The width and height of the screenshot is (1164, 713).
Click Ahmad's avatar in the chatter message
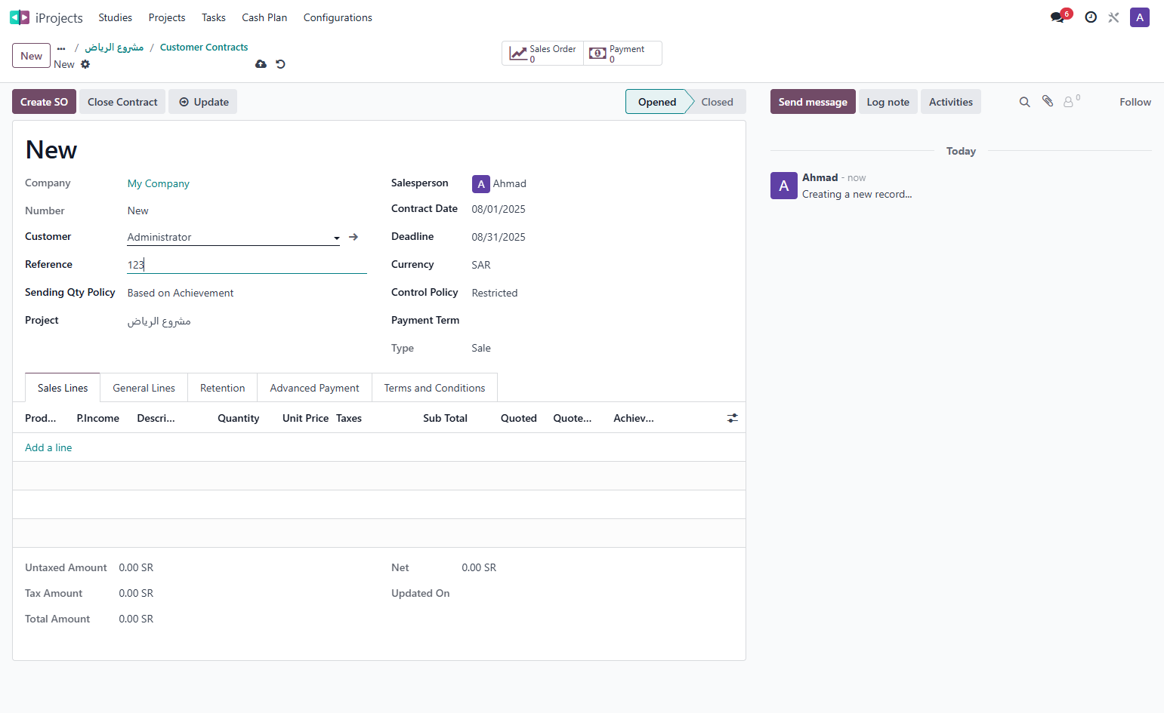pyautogui.click(x=783, y=186)
